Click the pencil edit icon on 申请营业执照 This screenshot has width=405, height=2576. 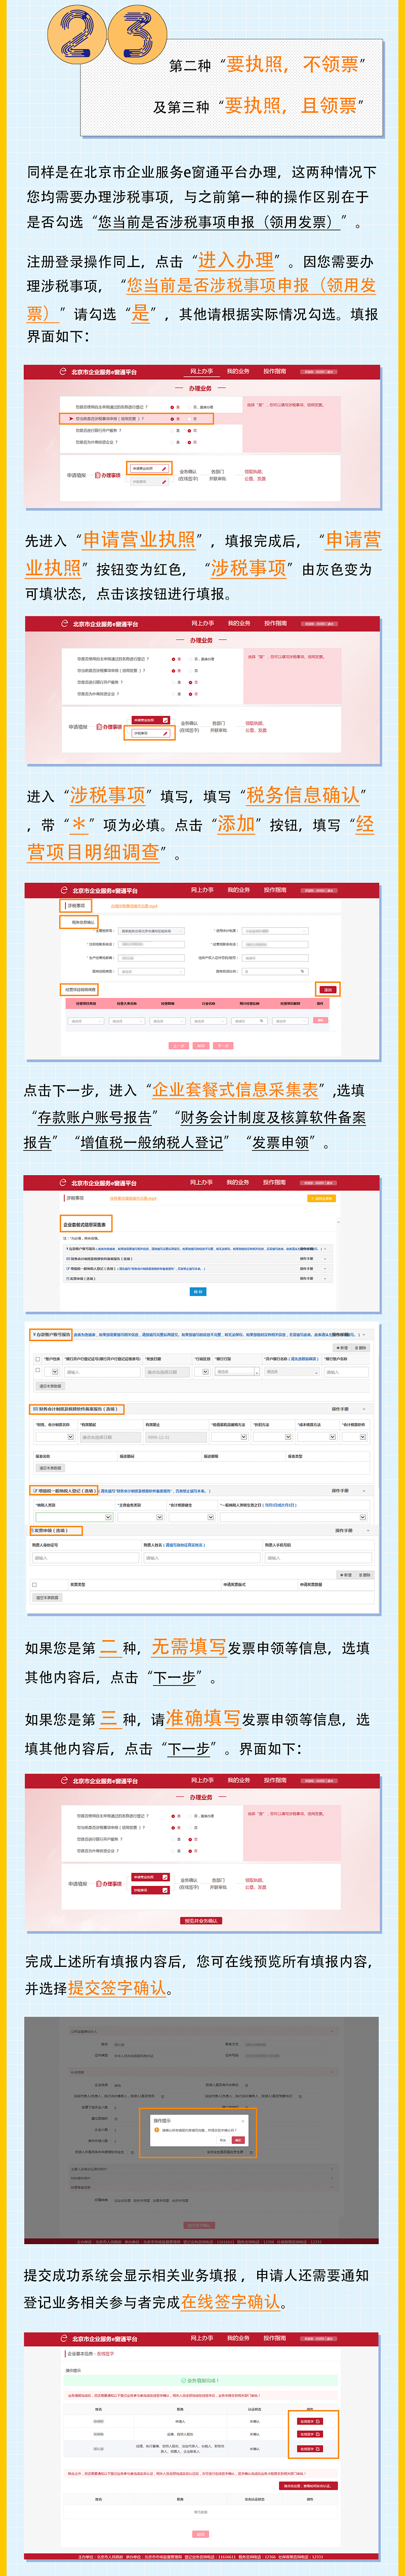point(165,468)
